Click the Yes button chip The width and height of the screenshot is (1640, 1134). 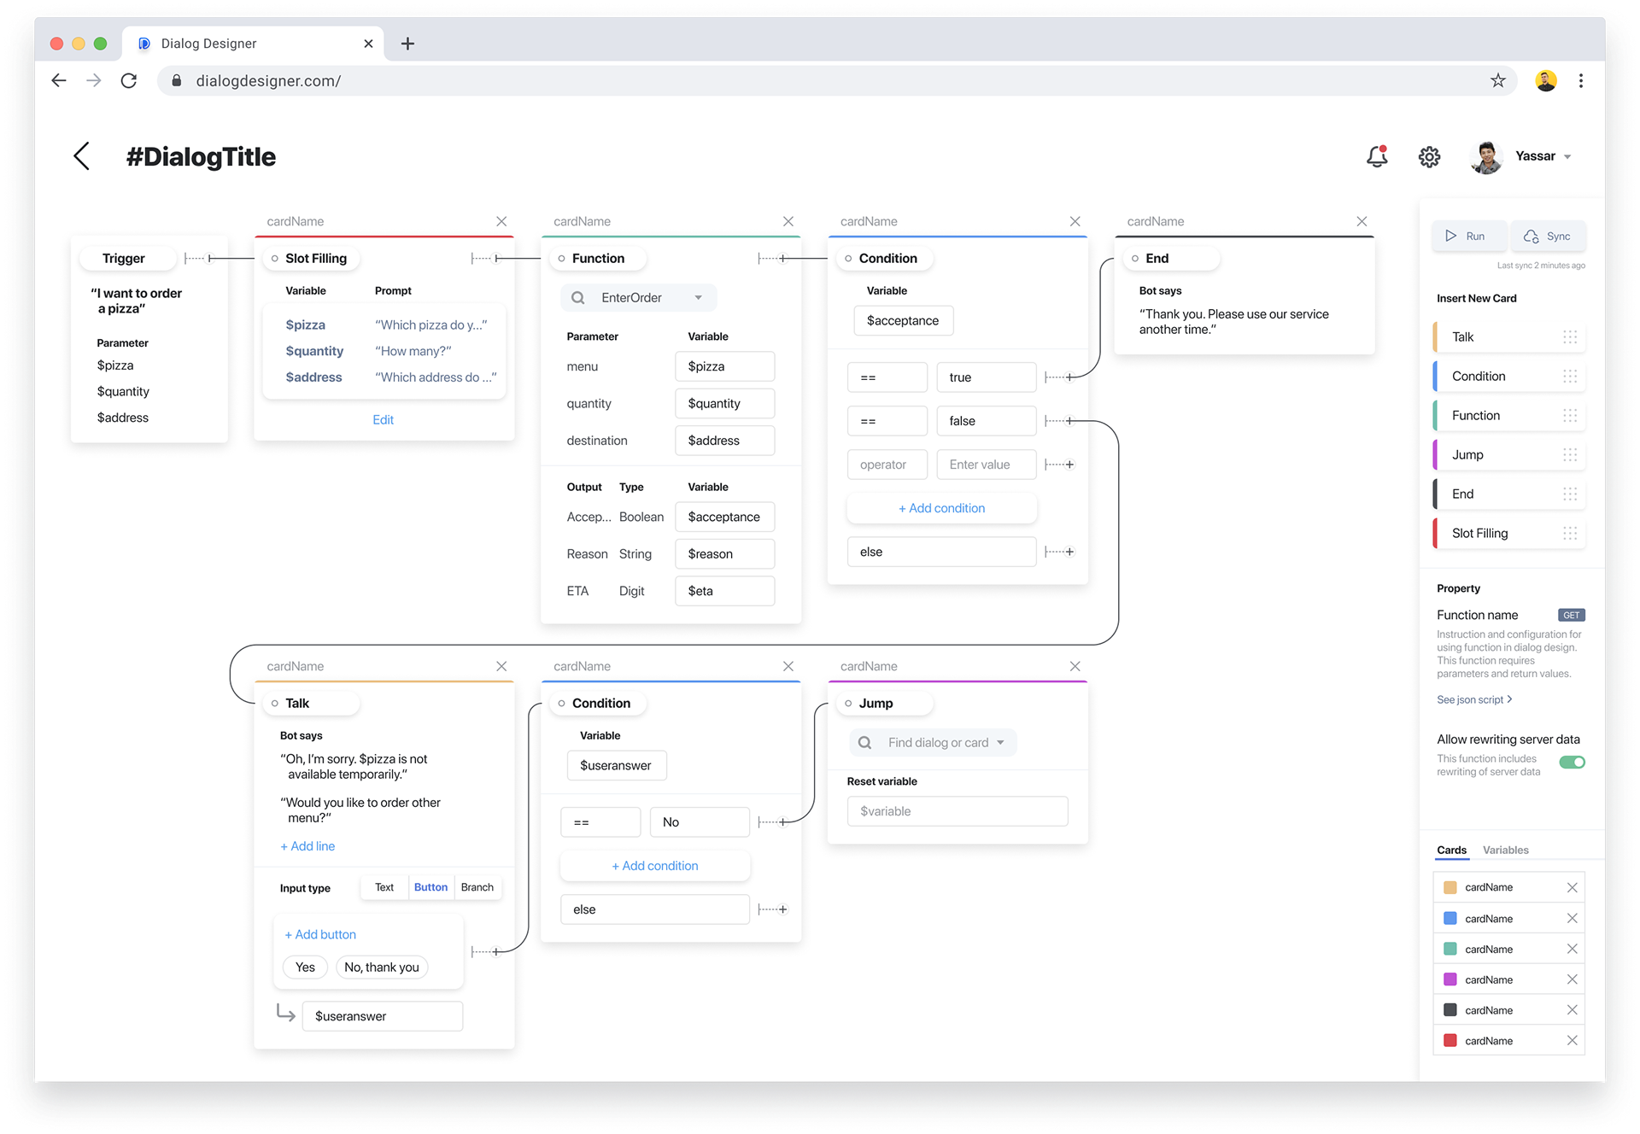tap(305, 967)
